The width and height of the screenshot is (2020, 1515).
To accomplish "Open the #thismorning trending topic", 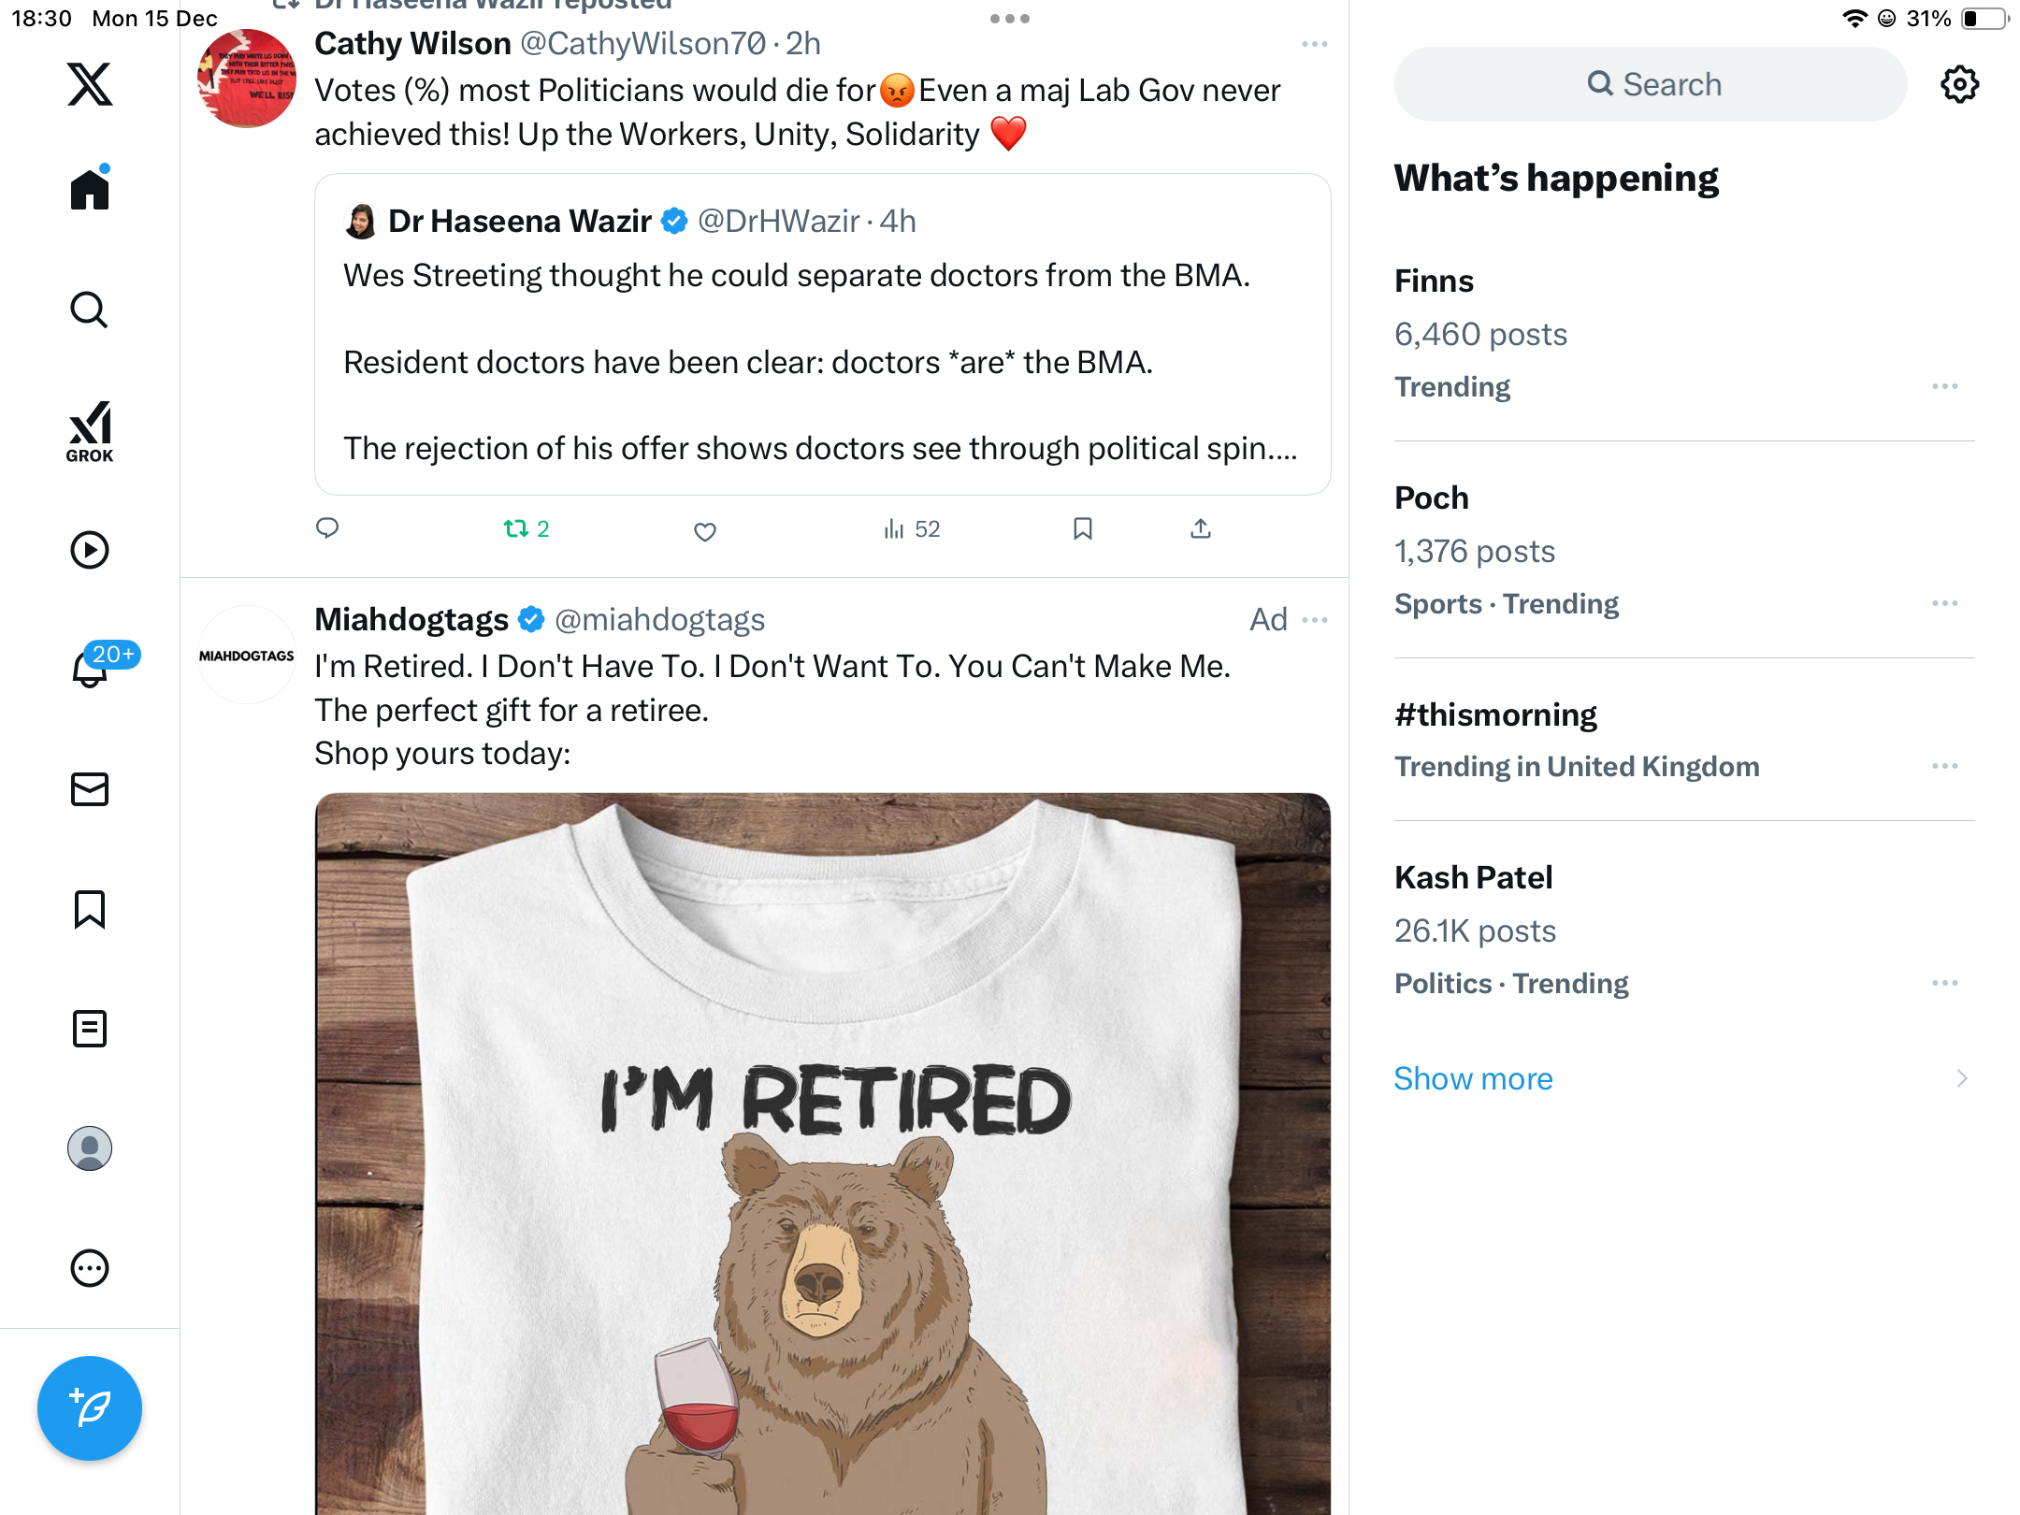I will 1495,715.
